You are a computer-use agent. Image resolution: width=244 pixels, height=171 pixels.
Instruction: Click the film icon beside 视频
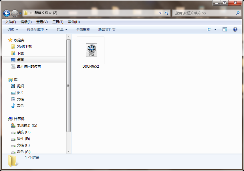[13, 86]
